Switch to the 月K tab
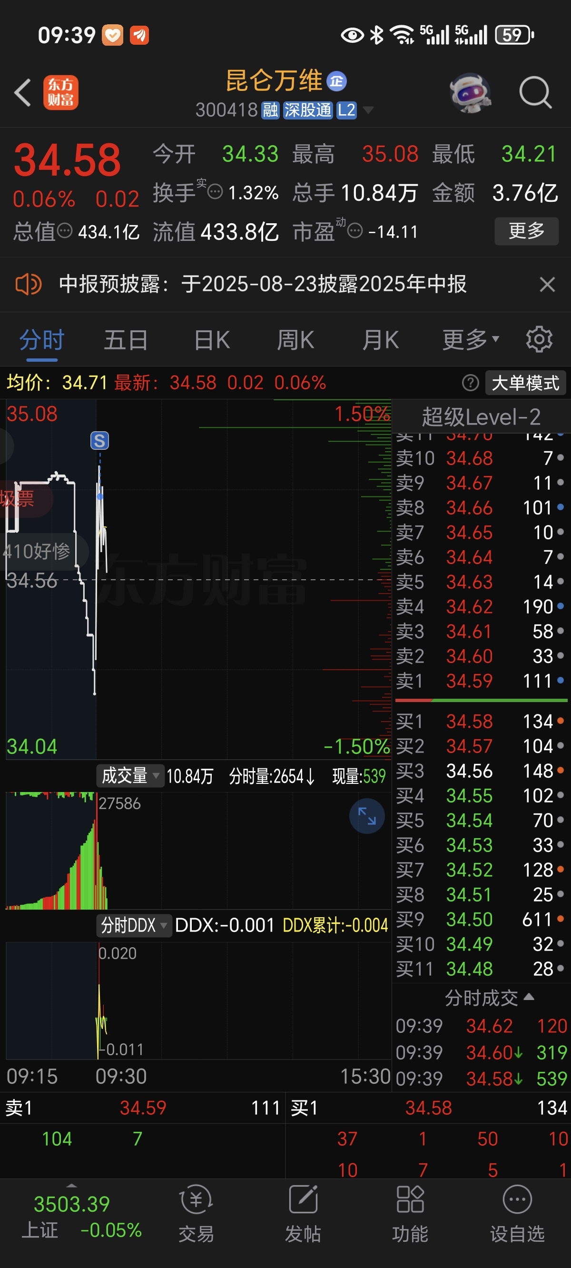The height and width of the screenshot is (1268, 571). [380, 340]
